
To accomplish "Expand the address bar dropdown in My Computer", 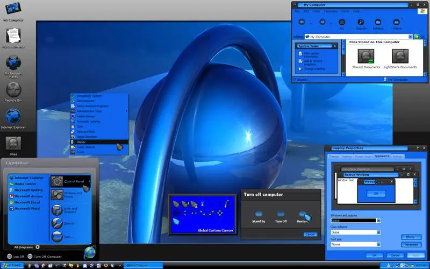I will click(x=410, y=37).
